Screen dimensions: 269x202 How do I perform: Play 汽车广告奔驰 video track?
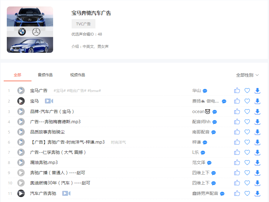coord(21,193)
